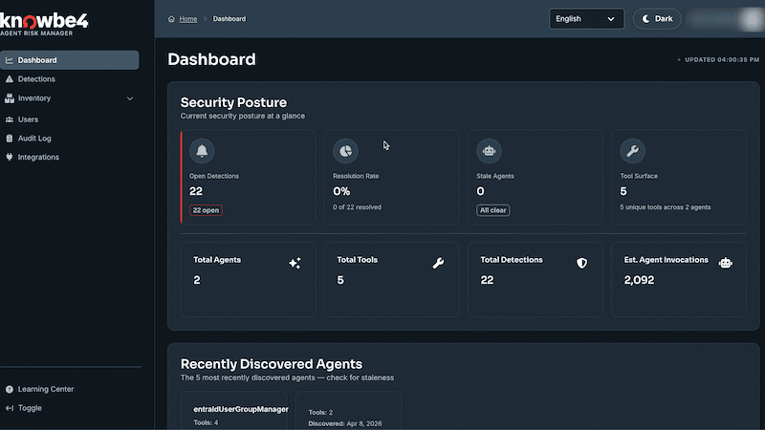This screenshot has height=430, width=765.
Task: Click the Dashboard chart icon in sidebar
Action: pos(10,60)
